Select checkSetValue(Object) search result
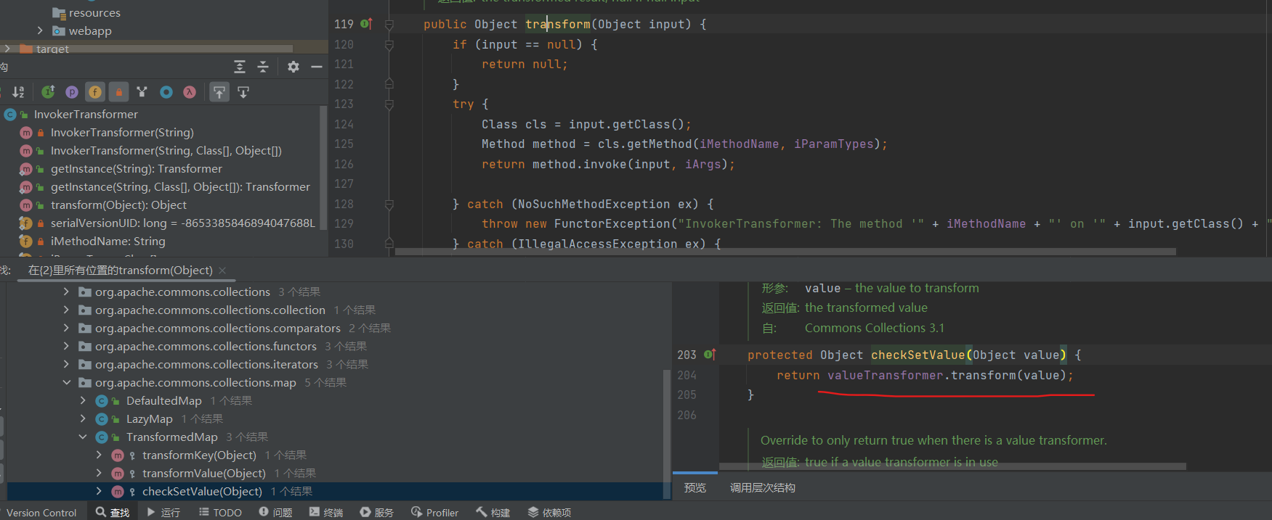This screenshot has width=1272, height=520. [202, 491]
